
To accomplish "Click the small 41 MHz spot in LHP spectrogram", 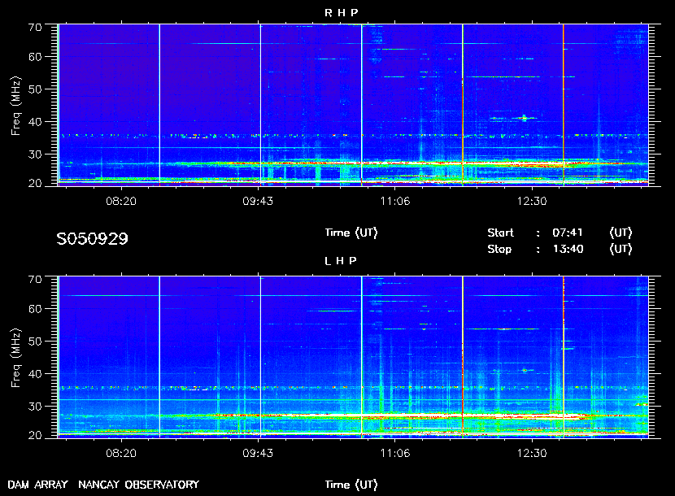I will click(525, 370).
